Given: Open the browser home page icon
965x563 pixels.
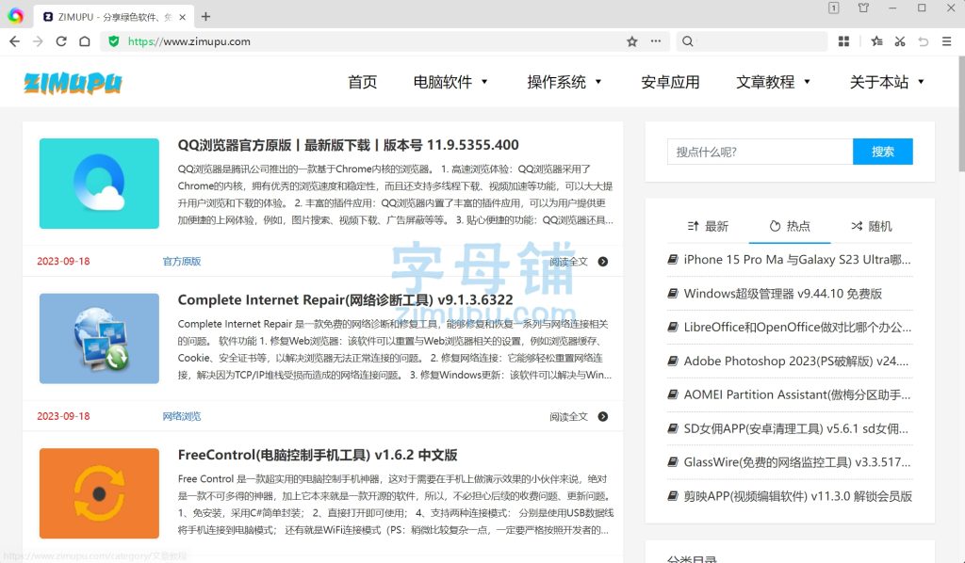Looking at the screenshot, I should pos(85,41).
